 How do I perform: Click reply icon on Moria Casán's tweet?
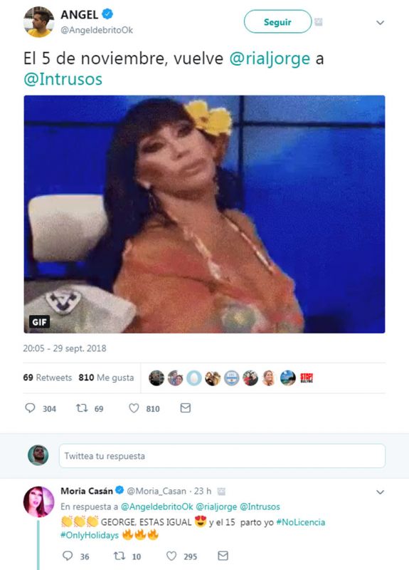coord(68,556)
